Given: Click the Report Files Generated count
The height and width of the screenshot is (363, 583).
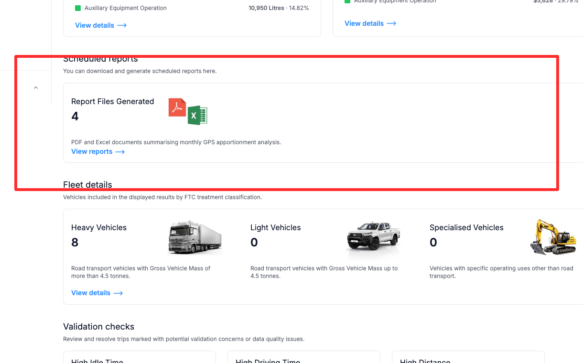Looking at the screenshot, I should coord(75,116).
